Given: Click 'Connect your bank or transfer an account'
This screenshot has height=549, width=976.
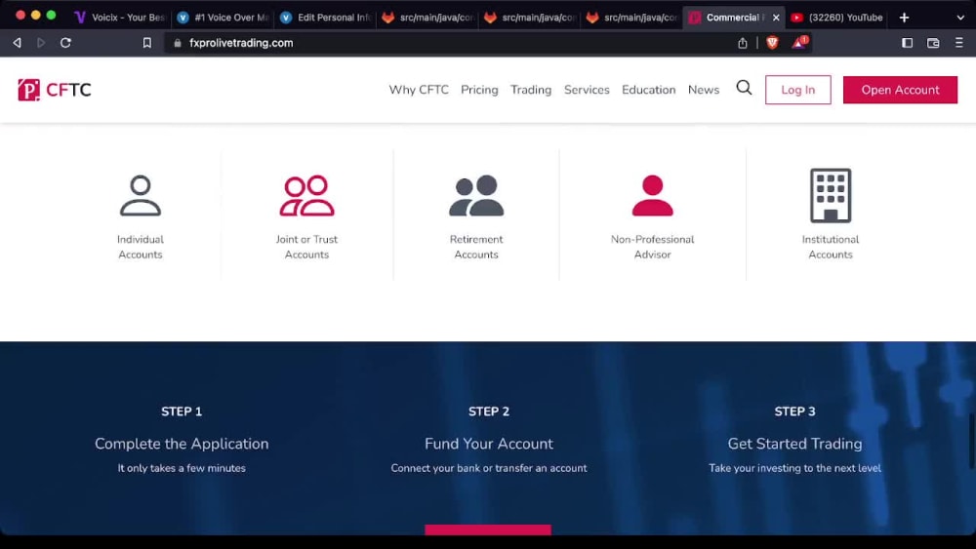Looking at the screenshot, I should pos(489,468).
